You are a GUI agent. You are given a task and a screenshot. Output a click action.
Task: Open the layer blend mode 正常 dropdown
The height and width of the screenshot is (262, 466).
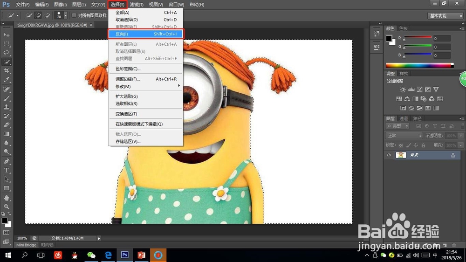404,136
